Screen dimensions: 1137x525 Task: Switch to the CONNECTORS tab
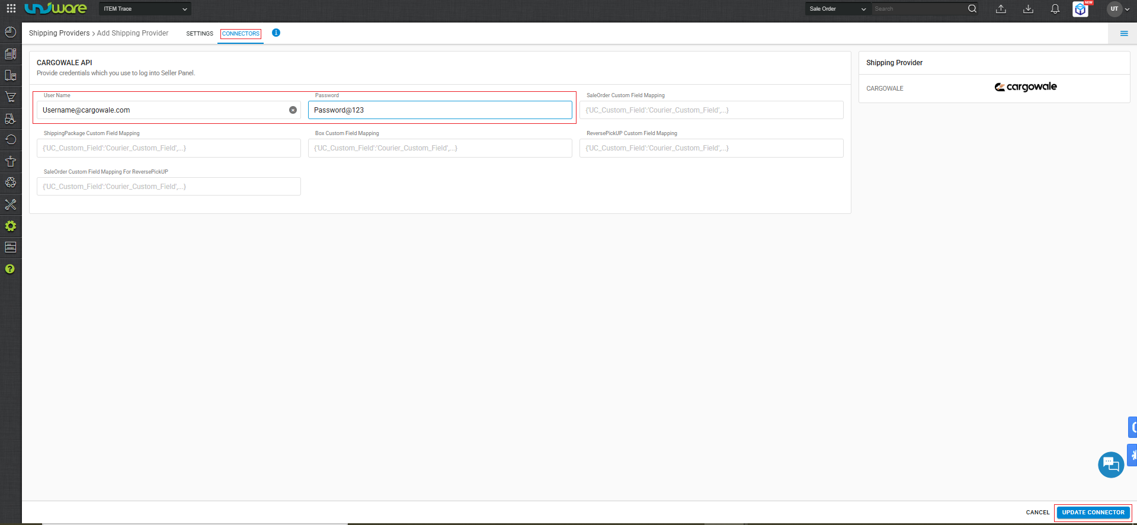(x=241, y=34)
